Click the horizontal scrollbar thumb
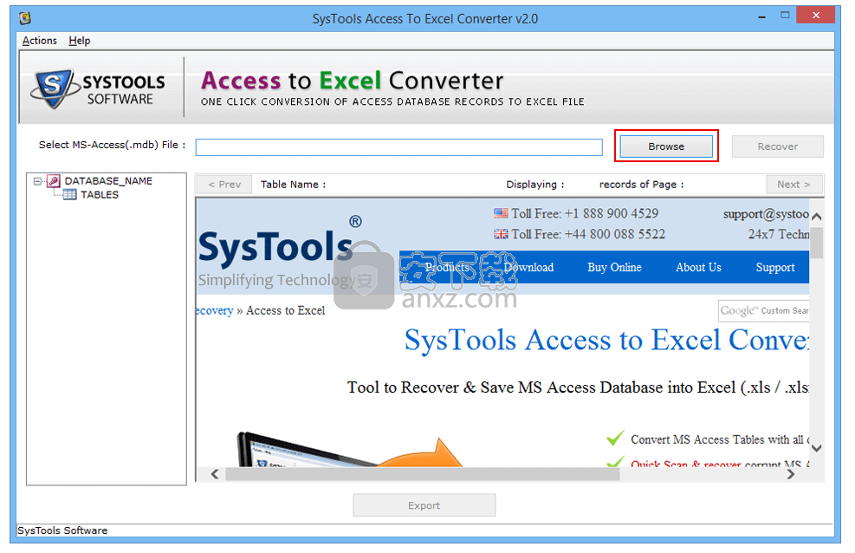Viewport: 855px width, 553px height. click(423, 474)
